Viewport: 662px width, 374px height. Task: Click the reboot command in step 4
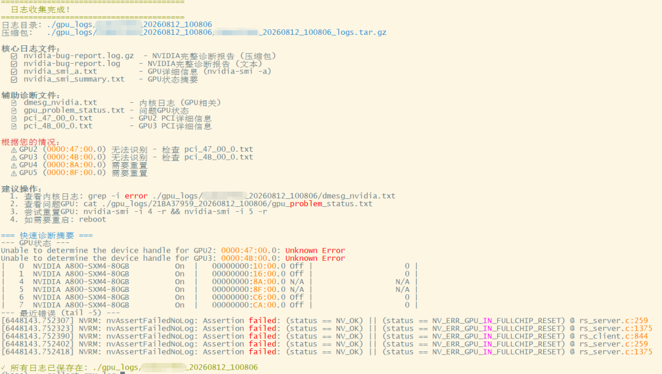tap(93, 220)
